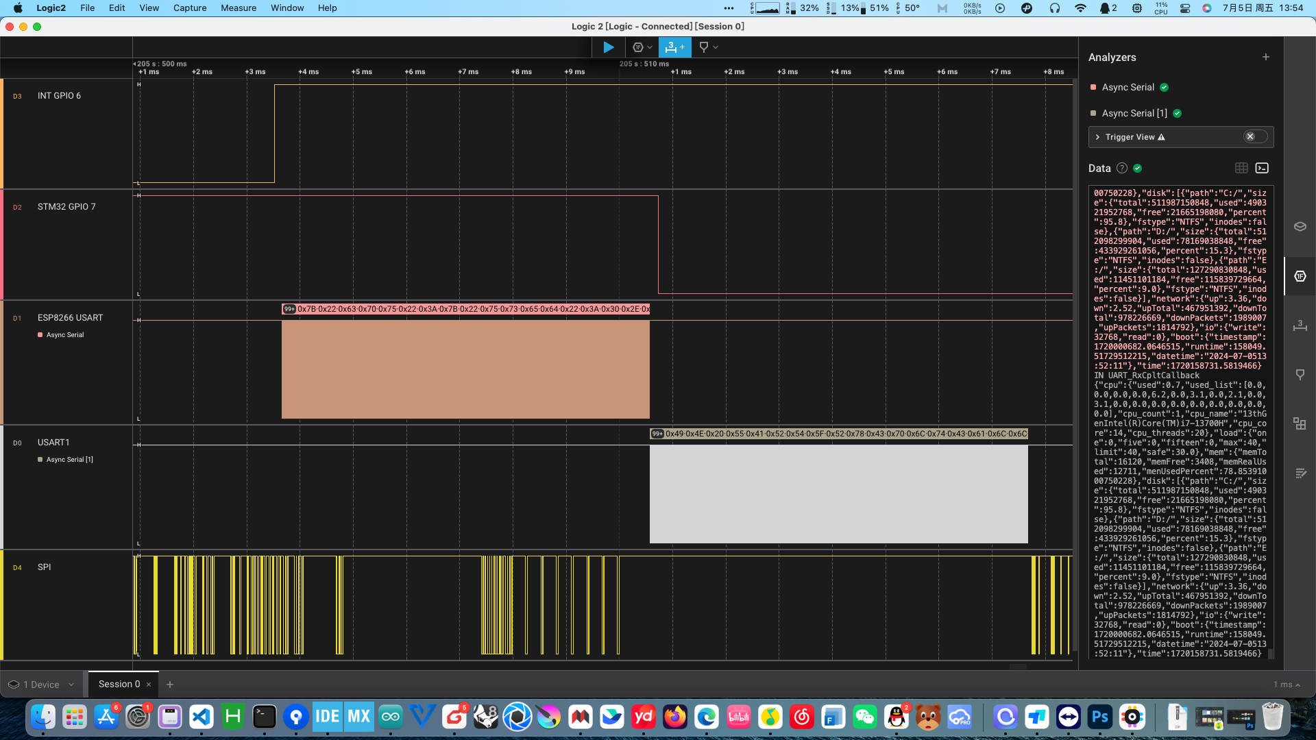This screenshot has height=740, width=1316.
Task: Open the Logic2 application menu
Action: point(51,8)
